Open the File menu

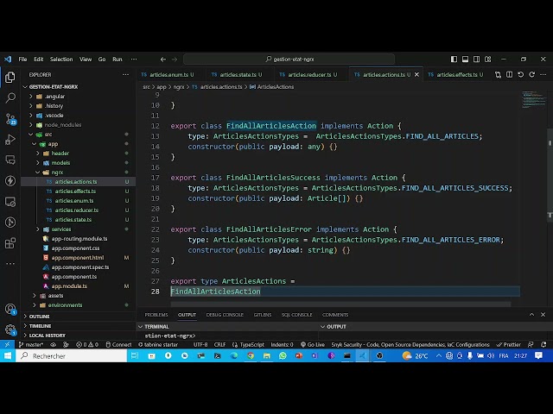22,60
